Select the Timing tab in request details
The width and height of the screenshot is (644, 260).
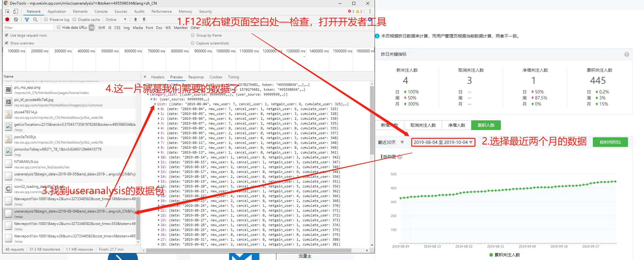point(233,77)
